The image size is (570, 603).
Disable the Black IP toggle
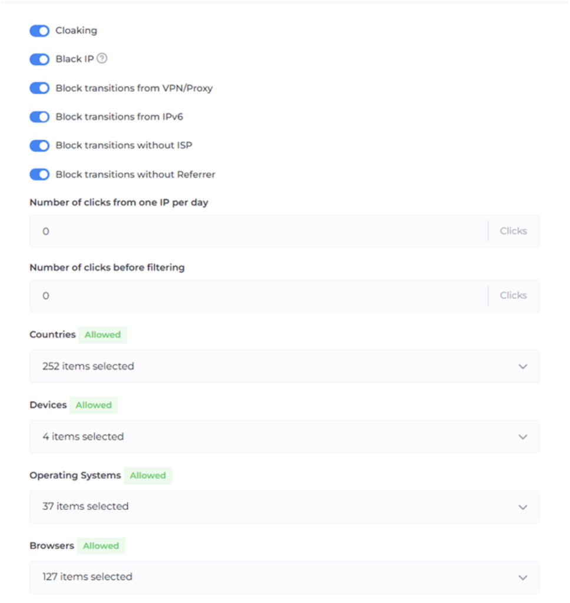tap(39, 59)
